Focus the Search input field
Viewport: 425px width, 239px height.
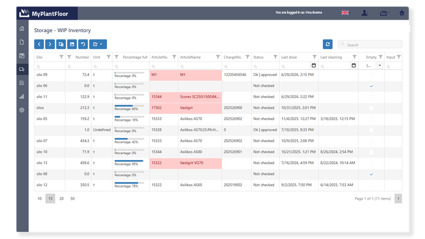pyautogui.click(x=370, y=45)
